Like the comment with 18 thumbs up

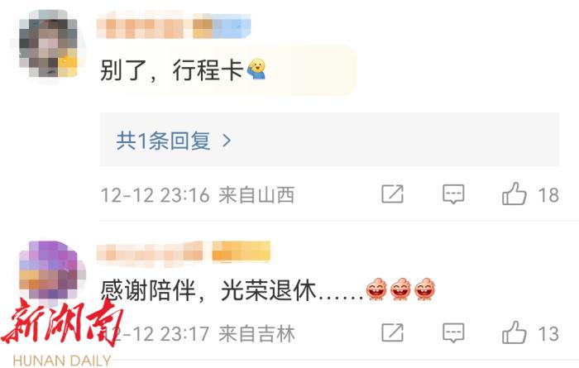(514, 194)
